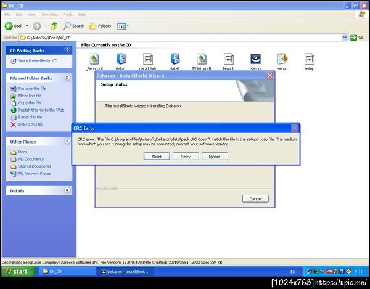
Task: Open Docs in Other Places
Action: tap(23, 152)
